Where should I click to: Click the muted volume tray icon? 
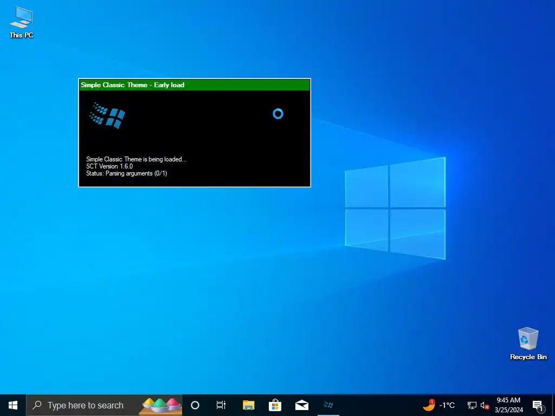(485, 405)
